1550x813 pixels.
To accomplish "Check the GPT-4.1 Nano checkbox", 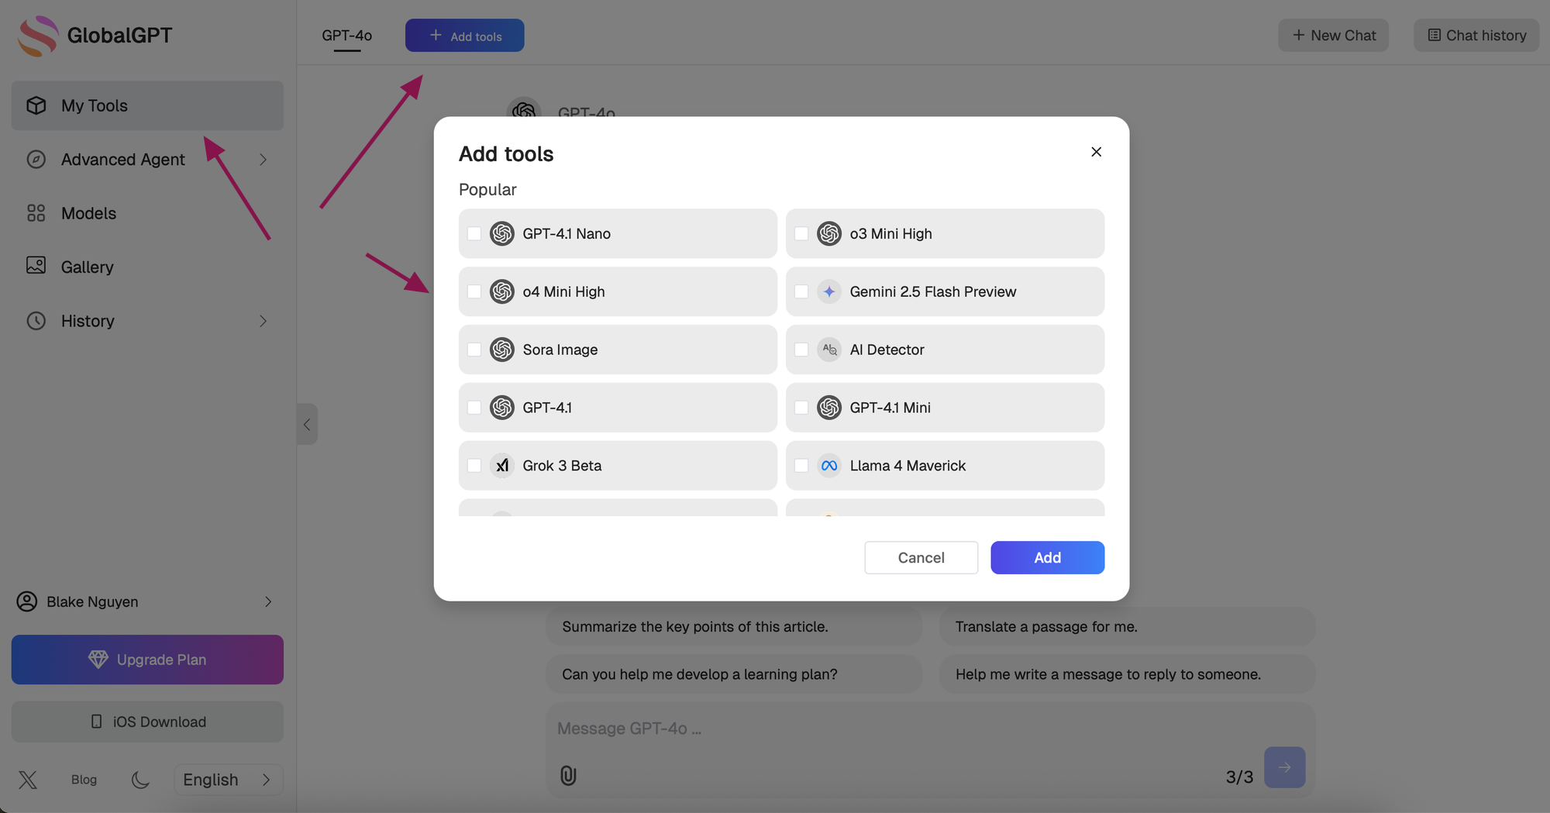I will 474,233.
